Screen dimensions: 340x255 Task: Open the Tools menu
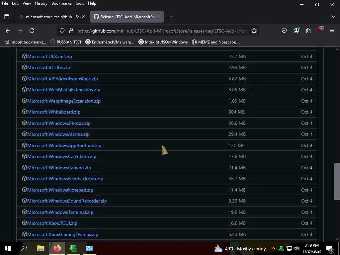[x=79, y=3]
